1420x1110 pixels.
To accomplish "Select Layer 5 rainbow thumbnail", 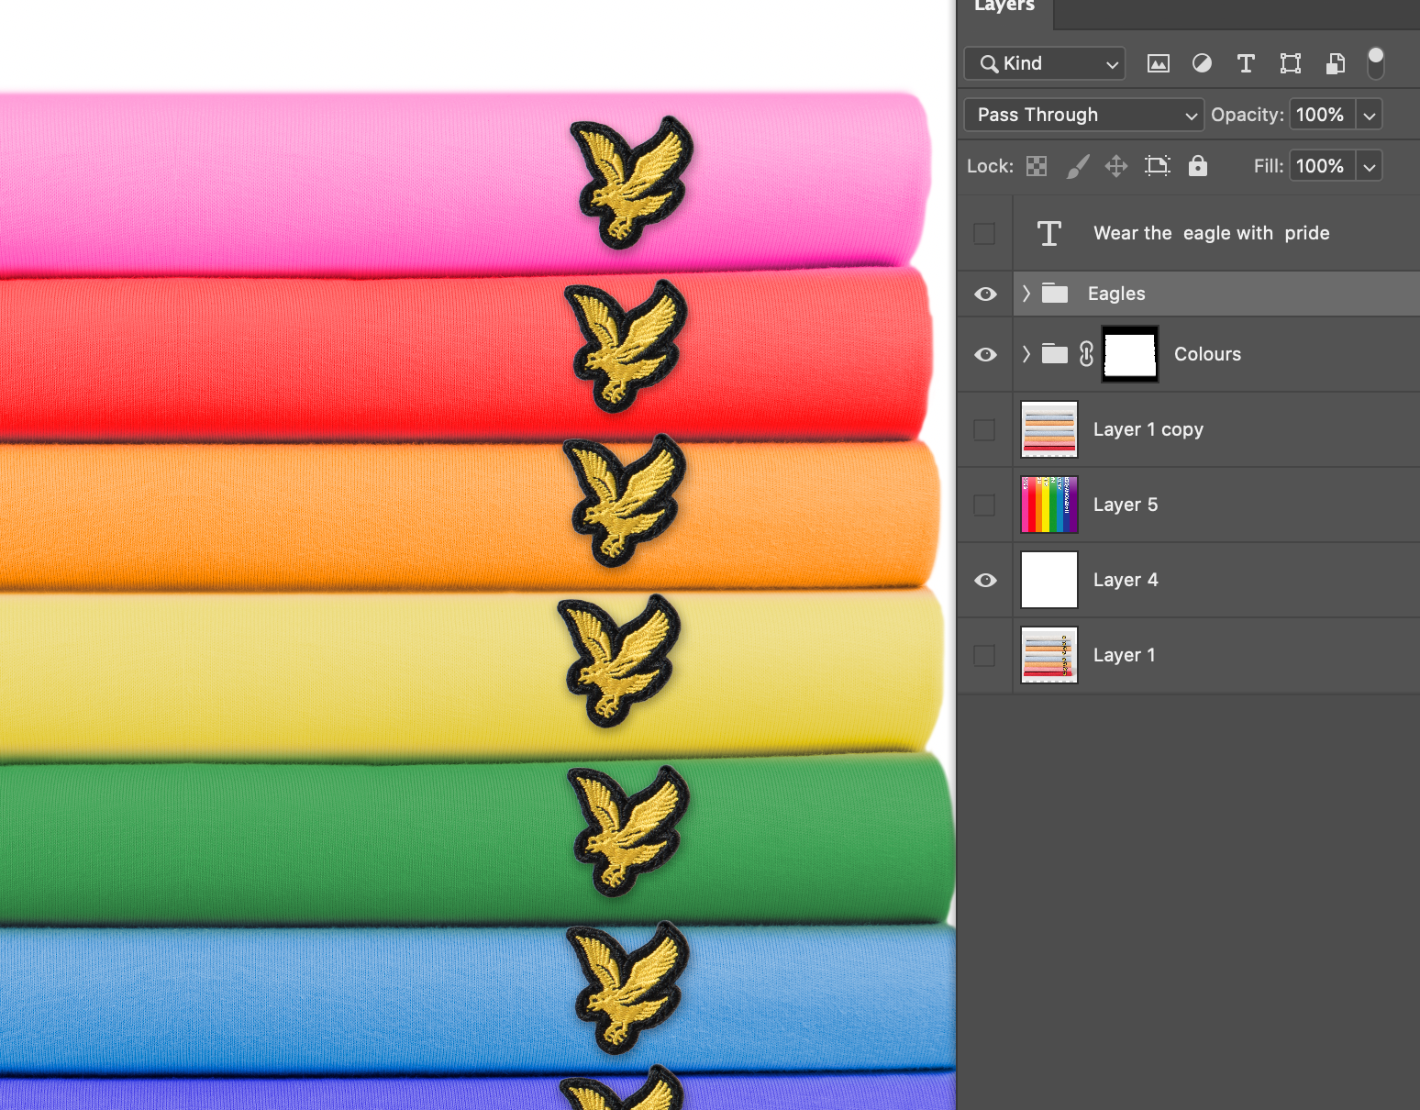I will pyautogui.click(x=1049, y=505).
